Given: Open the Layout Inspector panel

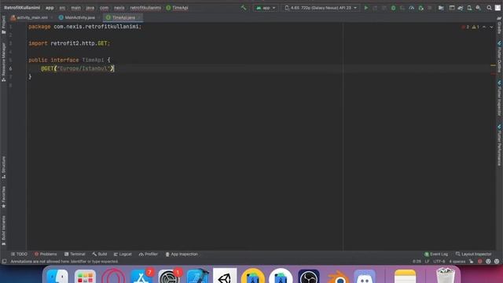Looking at the screenshot, I should tap(473, 254).
